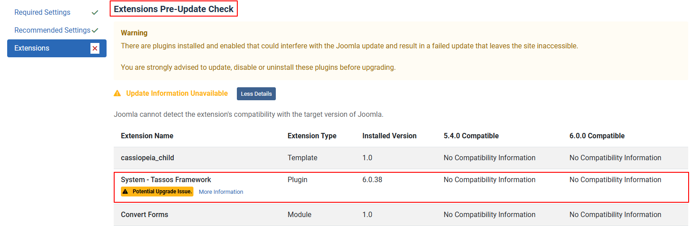The width and height of the screenshot is (694, 226).
Task: Click the Potential Upgrade Issue warning badge
Action: coord(157,192)
